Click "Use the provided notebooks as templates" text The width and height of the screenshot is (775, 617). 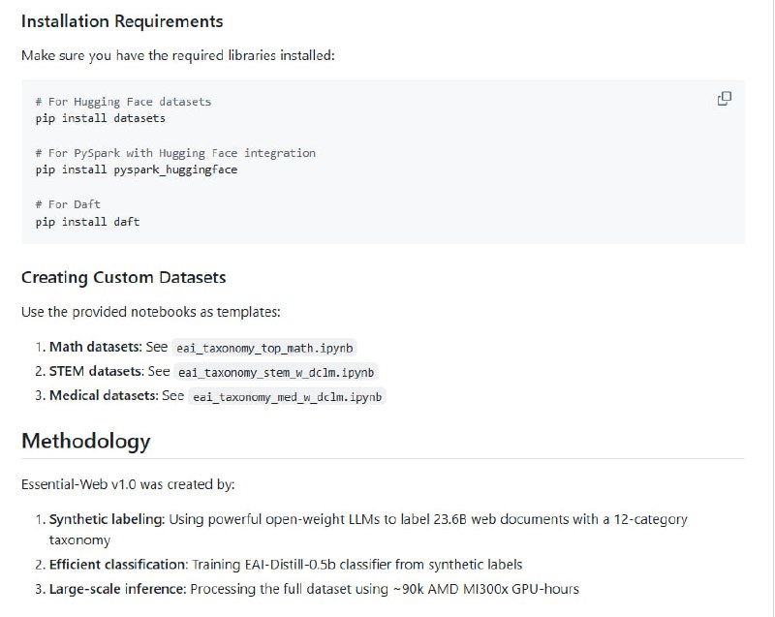[x=148, y=313]
